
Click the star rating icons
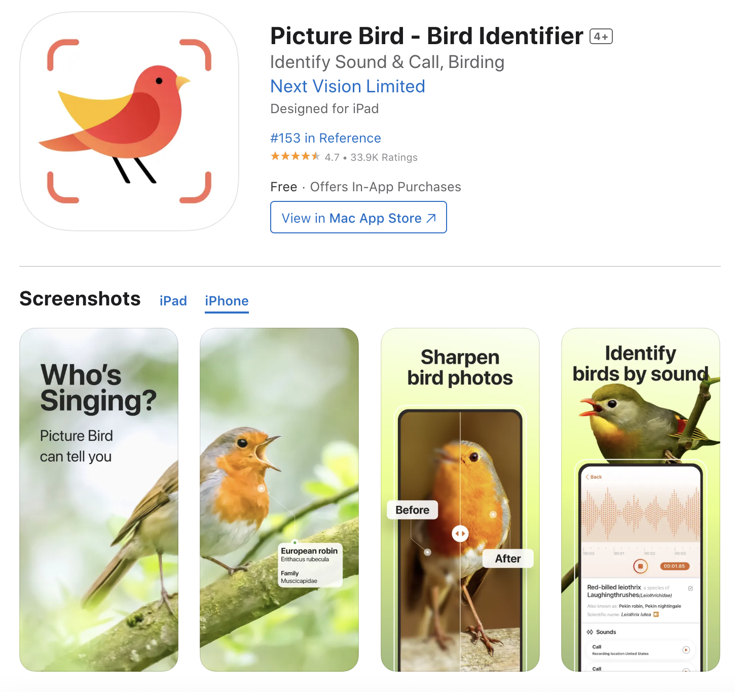click(295, 156)
